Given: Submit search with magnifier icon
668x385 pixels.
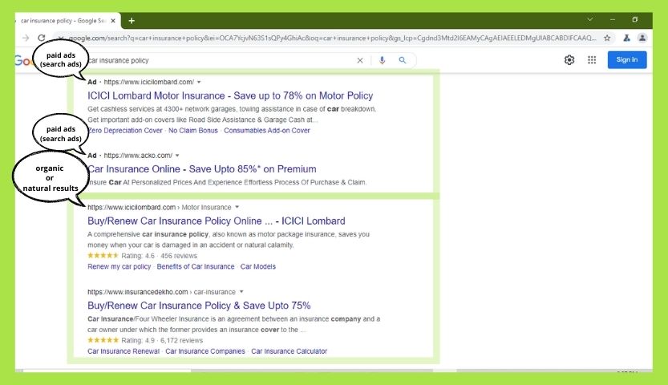Looking at the screenshot, I should click(x=403, y=60).
